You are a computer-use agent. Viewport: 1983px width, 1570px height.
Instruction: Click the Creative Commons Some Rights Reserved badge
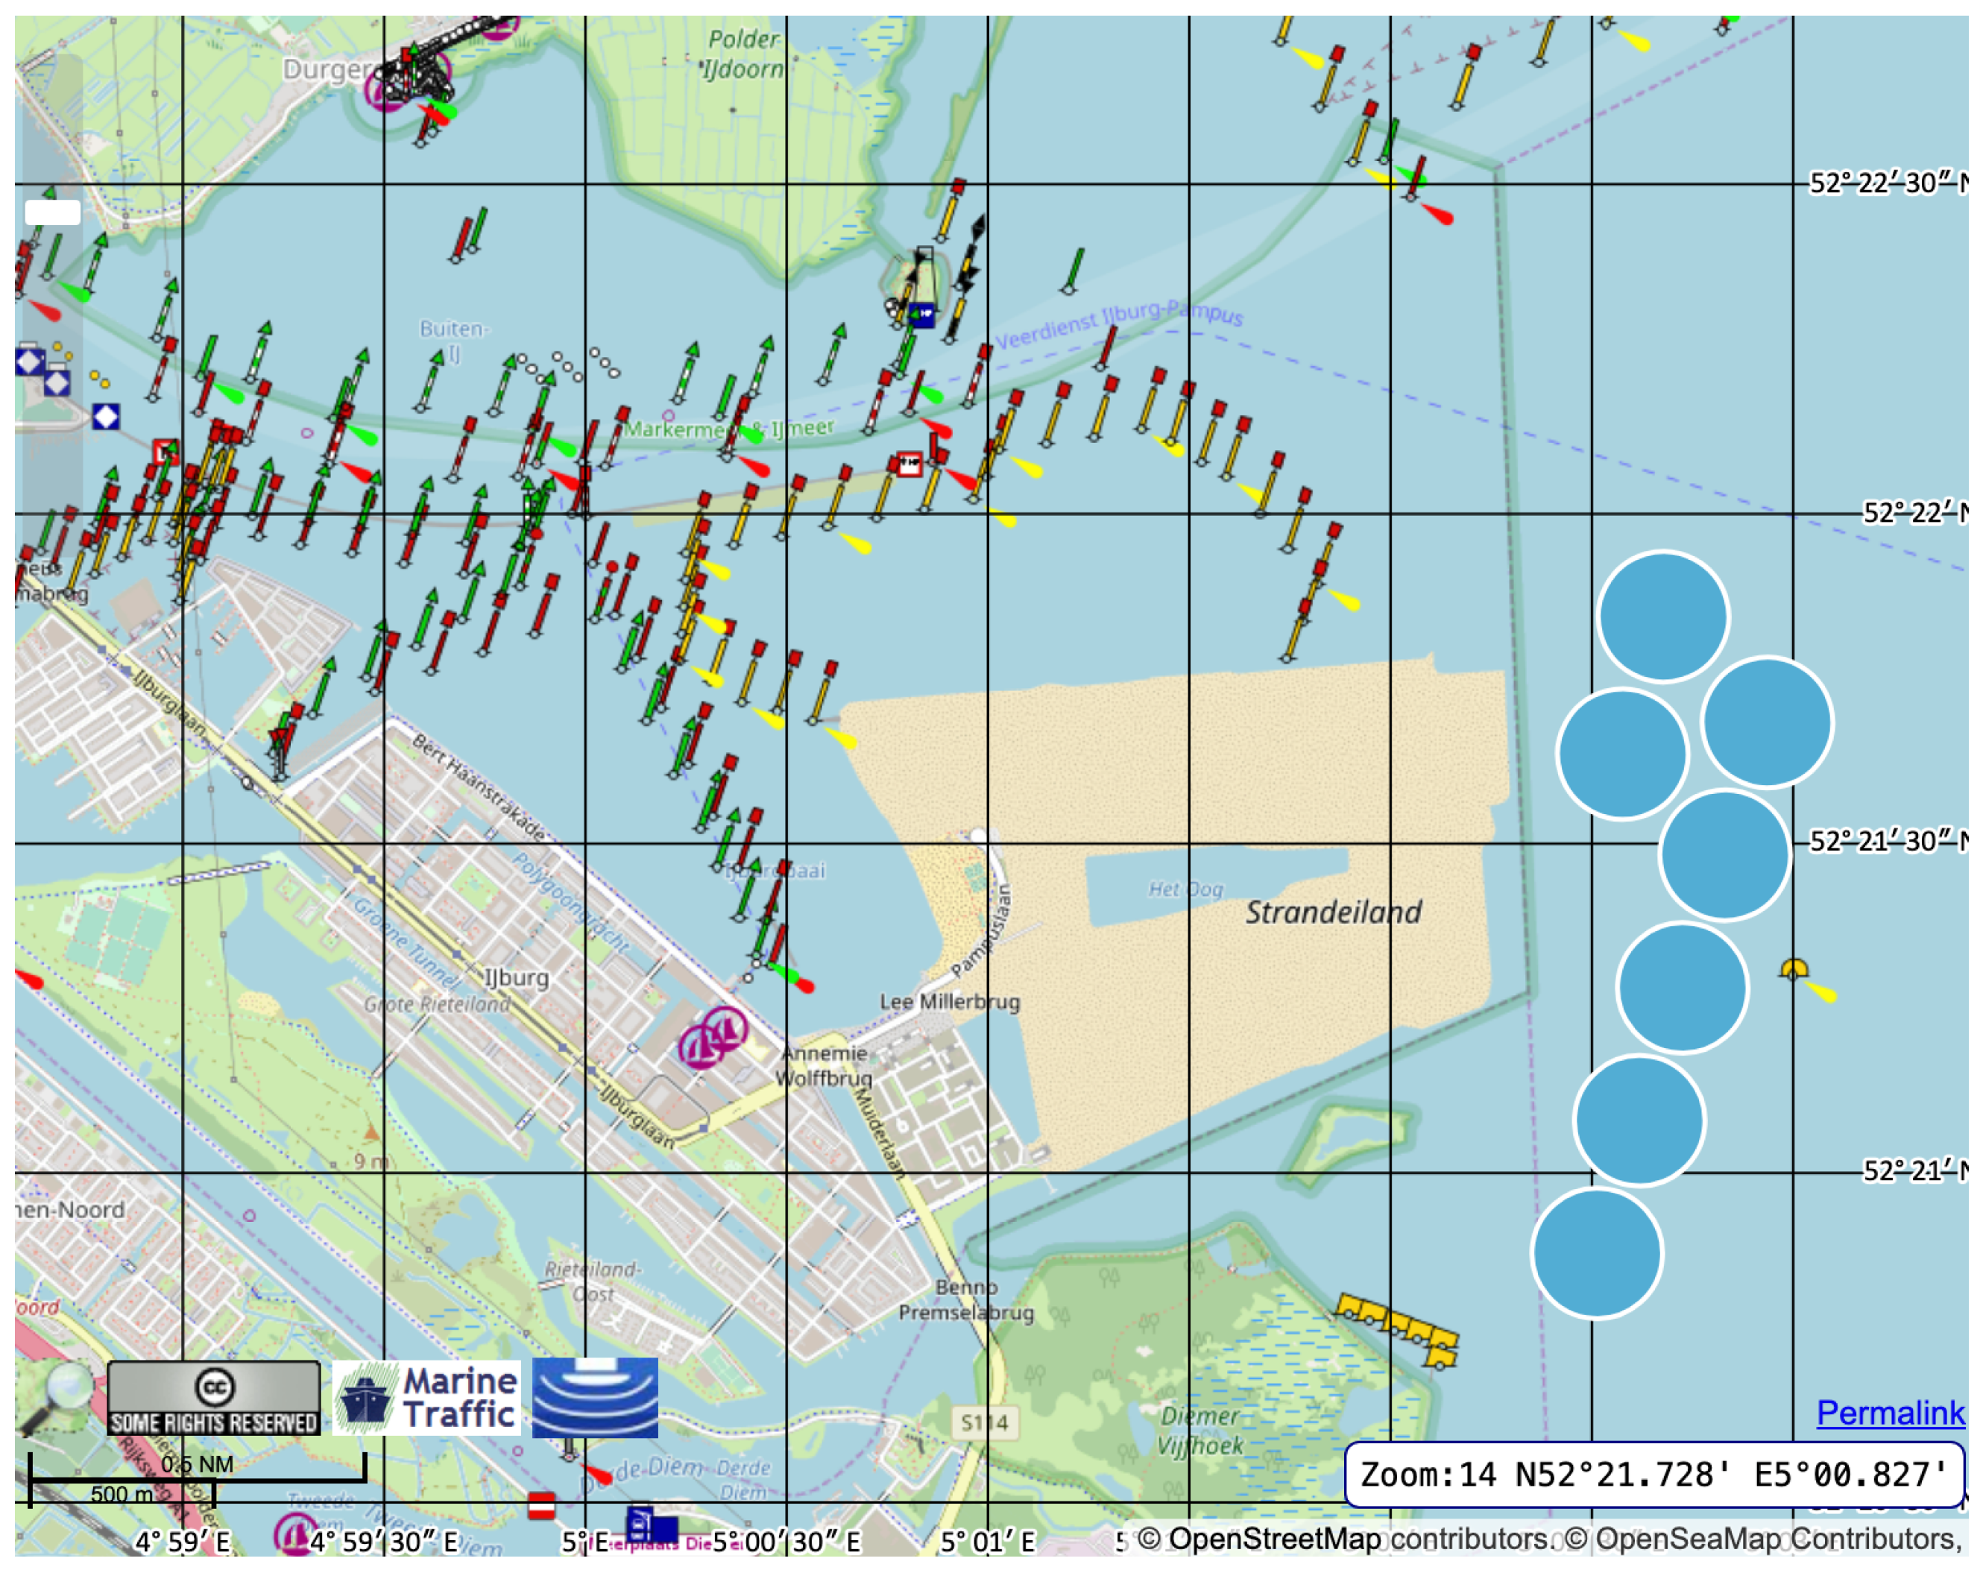(x=213, y=1397)
